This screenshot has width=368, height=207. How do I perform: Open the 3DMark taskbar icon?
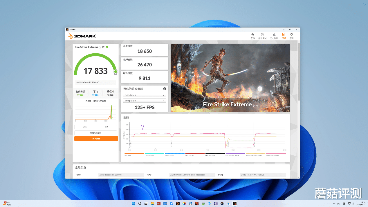[x=235, y=204]
